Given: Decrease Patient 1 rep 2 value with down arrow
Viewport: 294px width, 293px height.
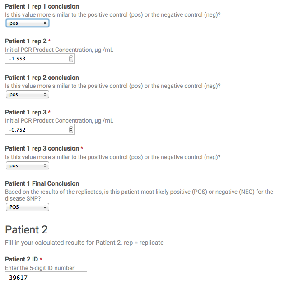Looking at the screenshot, I should coord(71,60).
